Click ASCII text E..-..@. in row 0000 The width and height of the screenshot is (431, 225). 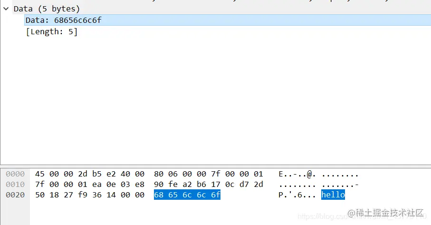point(297,175)
